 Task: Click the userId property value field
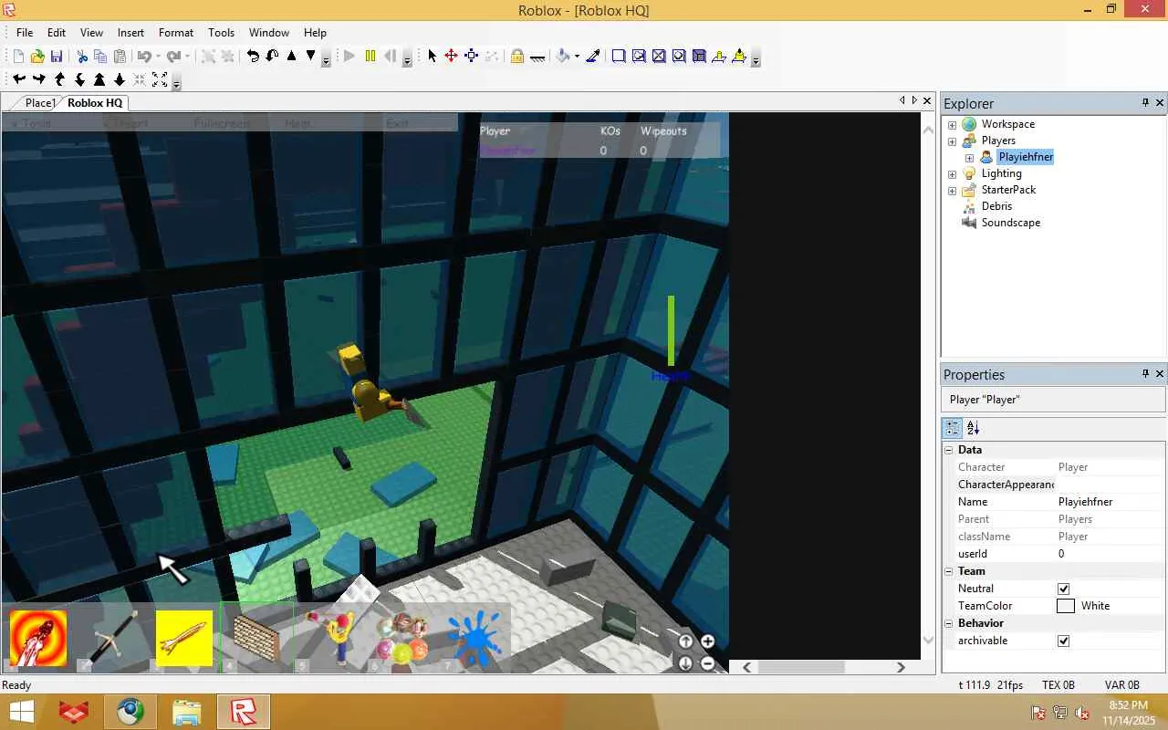click(x=1111, y=554)
